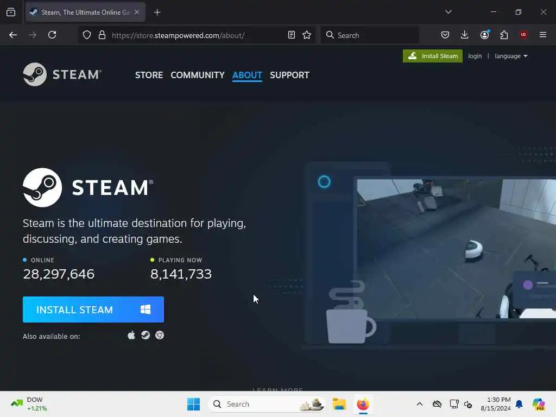Click the forward navigation arrow
The image size is (556, 417).
32,35
